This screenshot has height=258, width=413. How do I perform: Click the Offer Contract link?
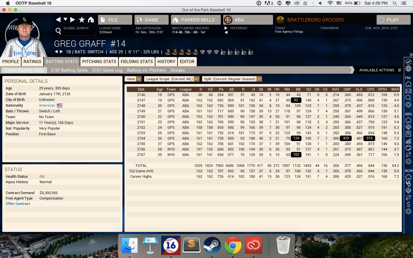pos(18,204)
